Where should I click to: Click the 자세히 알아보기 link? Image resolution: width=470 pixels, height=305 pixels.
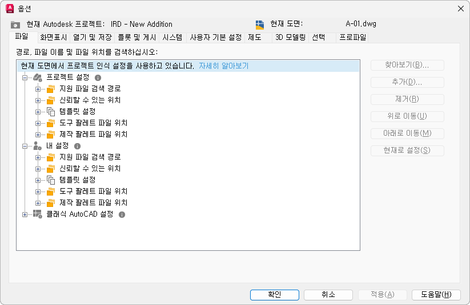pyautogui.click(x=224, y=66)
